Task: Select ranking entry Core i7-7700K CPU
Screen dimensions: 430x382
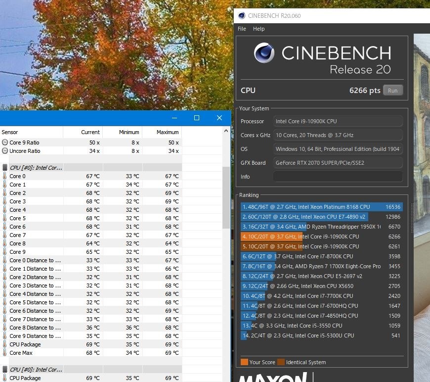Action: (x=322, y=296)
